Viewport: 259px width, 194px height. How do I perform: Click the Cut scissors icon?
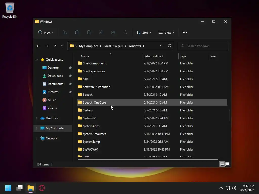65,33
